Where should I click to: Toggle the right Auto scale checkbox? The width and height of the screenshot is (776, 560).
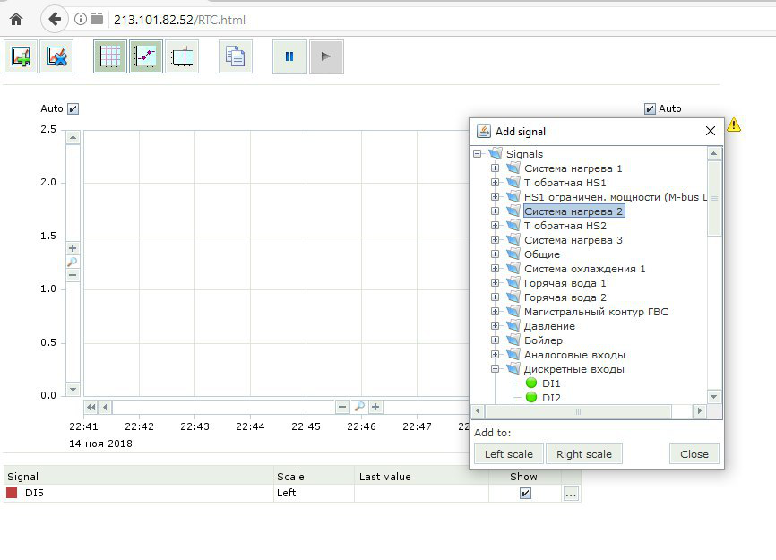click(x=650, y=108)
